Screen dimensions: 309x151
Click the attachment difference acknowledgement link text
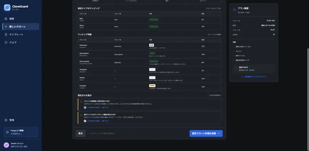(98, 121)
